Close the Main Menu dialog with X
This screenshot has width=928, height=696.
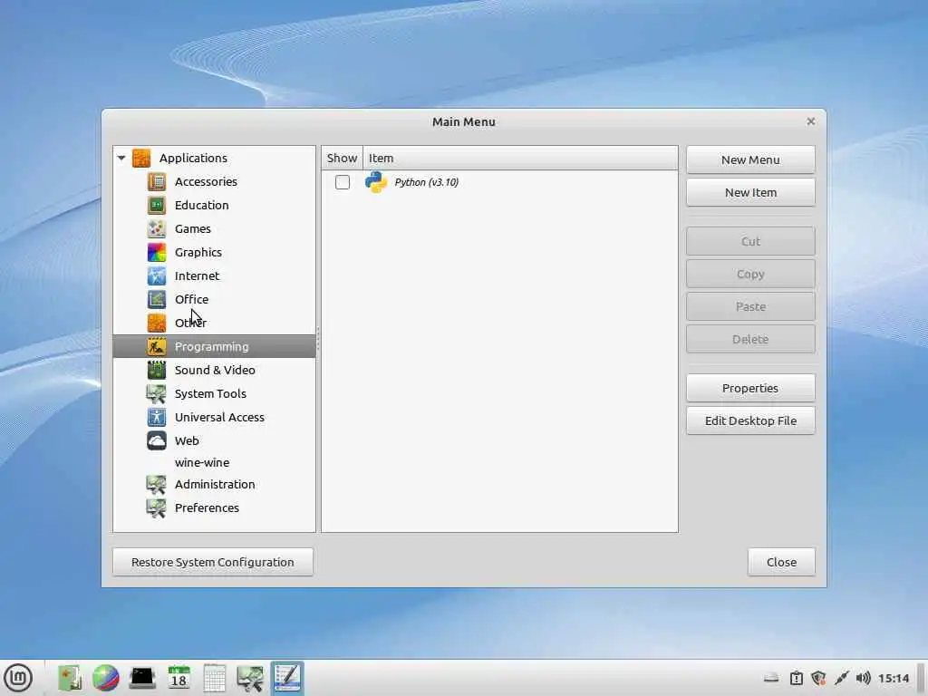(811, 121)
